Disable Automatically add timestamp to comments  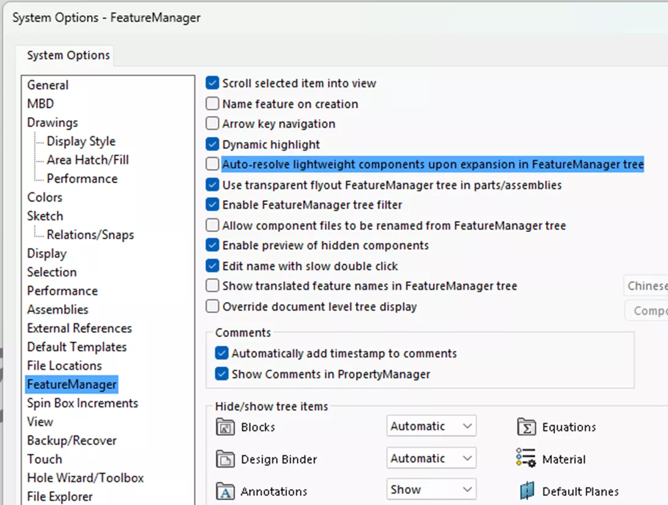222,354
